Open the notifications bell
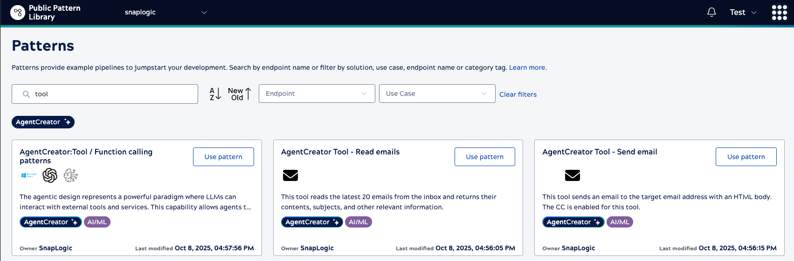Image resolution: width=794 pixels, height=261 pixels. pyautogui.click(x=711, y=13)
